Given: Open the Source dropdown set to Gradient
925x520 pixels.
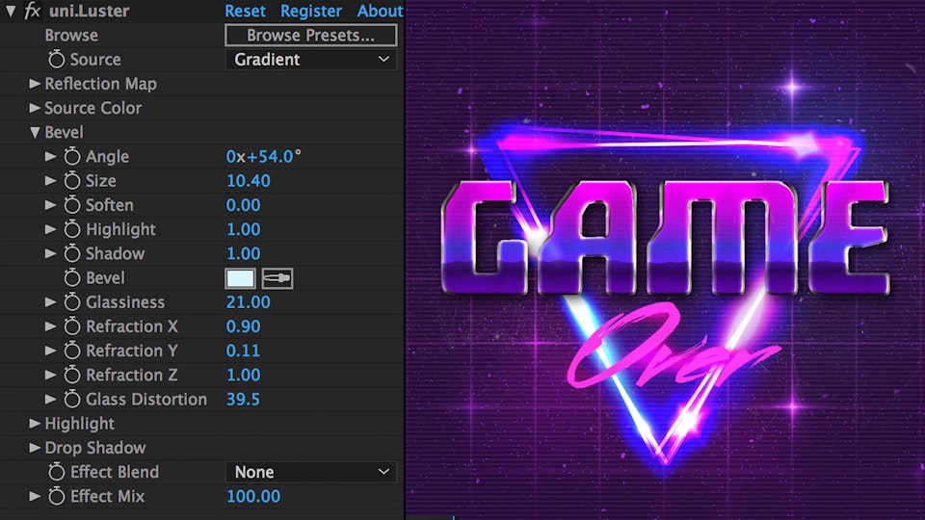Looking at the screenshot, I should click(x=311, y=60).
